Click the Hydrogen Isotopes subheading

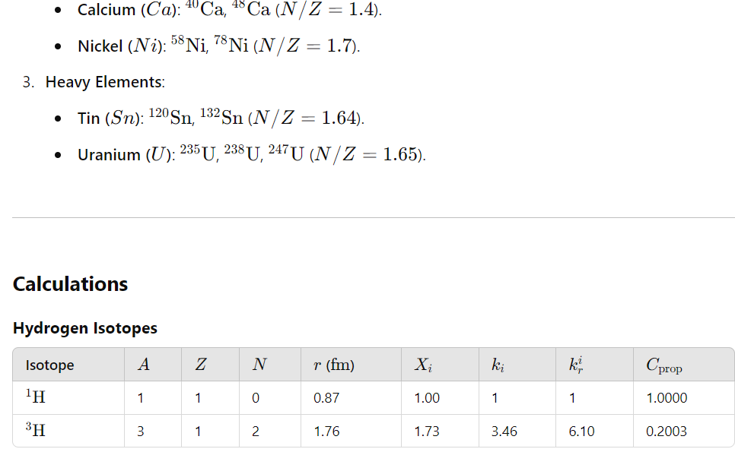(x=85, y=328)
